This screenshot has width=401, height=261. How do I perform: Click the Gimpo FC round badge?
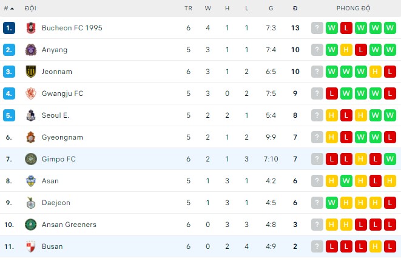coord(31,159)
